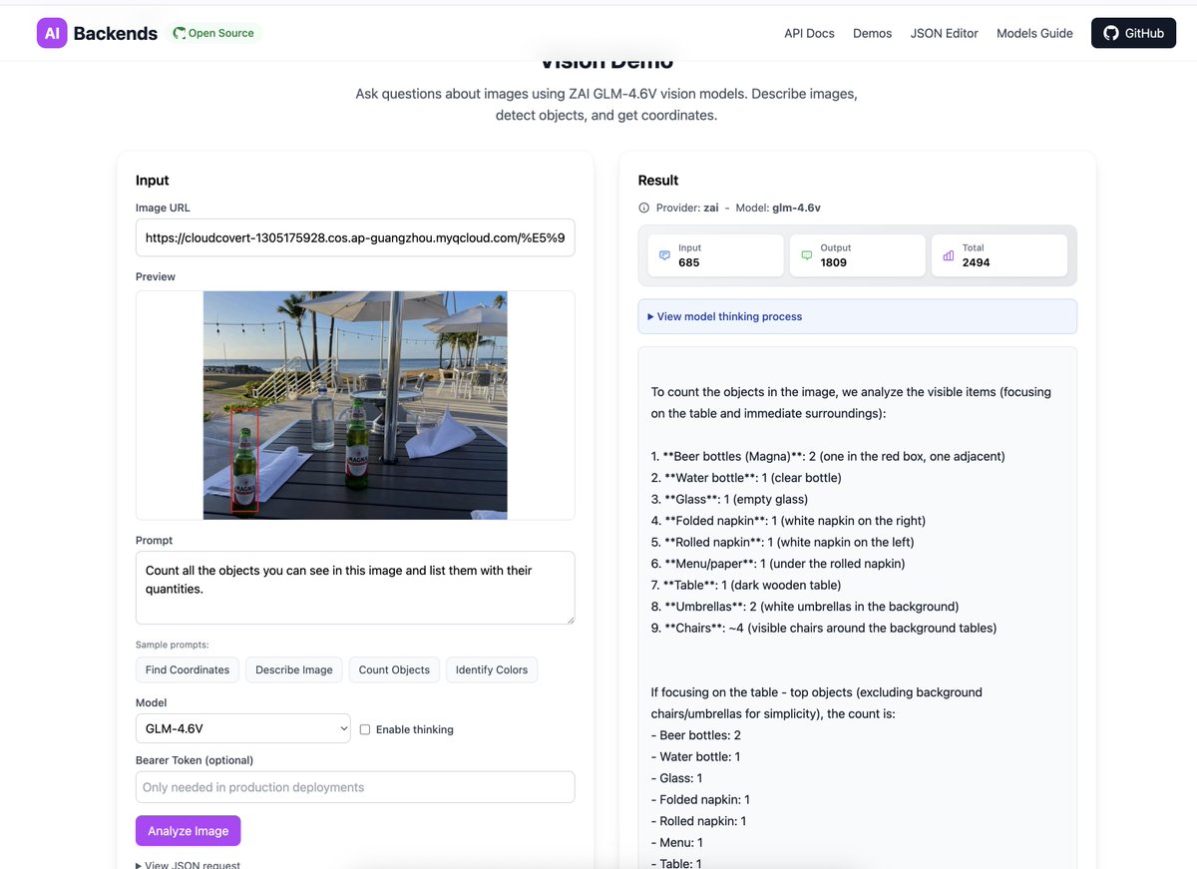Screen dimensions: 1197x869
Task: Open the Models Guide page
Action: coord(1034,33)
